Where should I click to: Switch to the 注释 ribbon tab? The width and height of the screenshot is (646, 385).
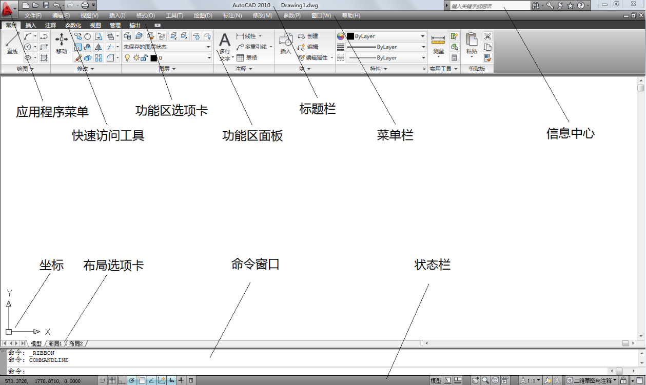click(51, 25)
